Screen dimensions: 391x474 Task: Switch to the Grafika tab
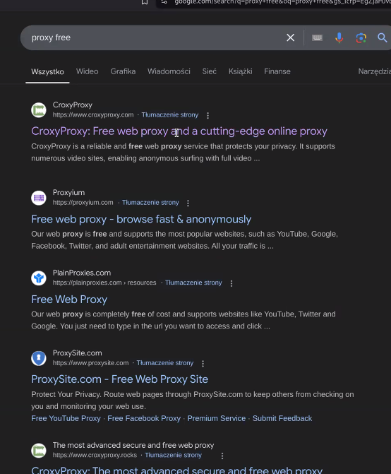point(123,71)
